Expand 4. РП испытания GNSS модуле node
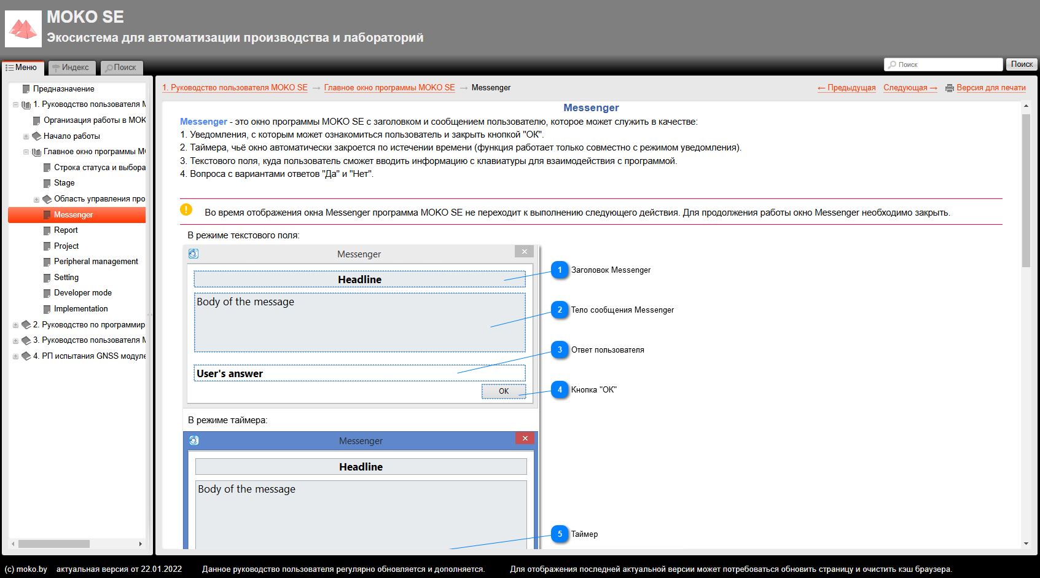 pyautogui.click(x=15, y=356)
